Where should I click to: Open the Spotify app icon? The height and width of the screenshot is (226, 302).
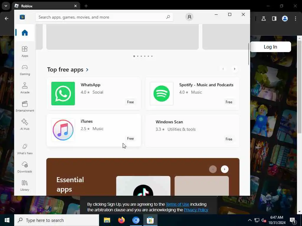click(161, 93)
